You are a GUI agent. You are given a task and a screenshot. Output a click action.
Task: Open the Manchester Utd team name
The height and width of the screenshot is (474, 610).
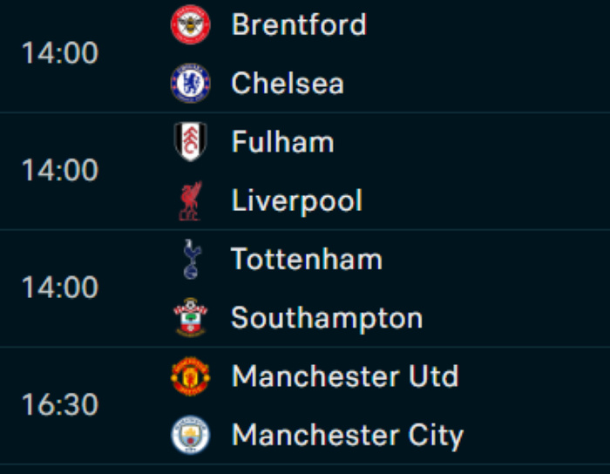point(345,376)
